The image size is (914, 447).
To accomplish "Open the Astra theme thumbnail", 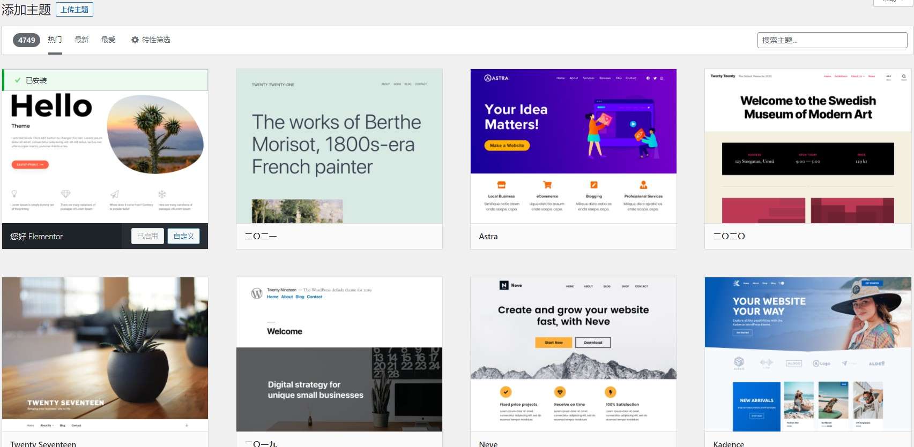I will coord(574,146).
